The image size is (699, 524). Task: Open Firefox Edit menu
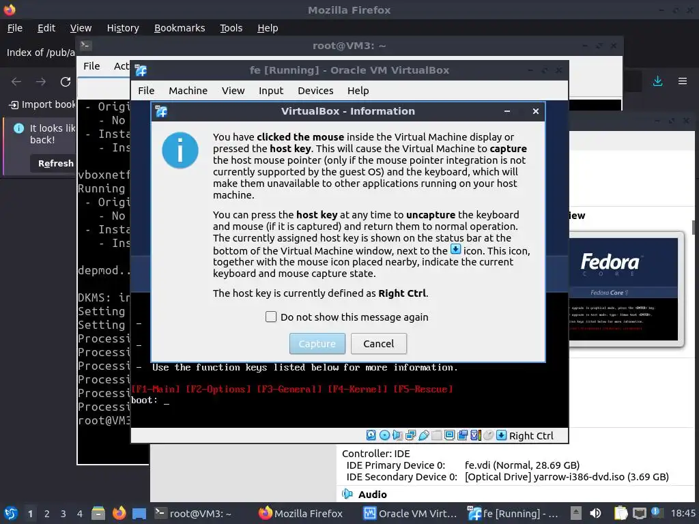pyautogui.click(x=46, y=28)
